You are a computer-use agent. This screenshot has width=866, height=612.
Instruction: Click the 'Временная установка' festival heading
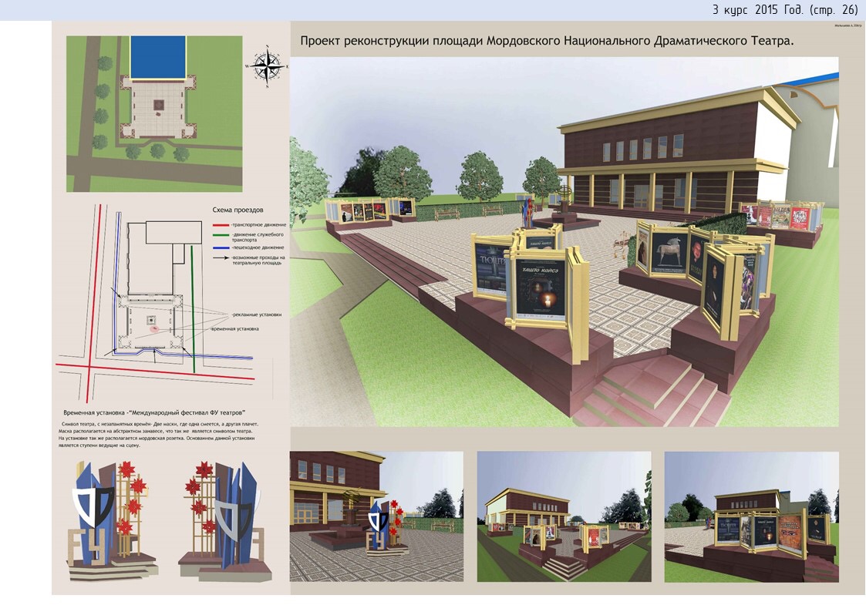point(160,413)
